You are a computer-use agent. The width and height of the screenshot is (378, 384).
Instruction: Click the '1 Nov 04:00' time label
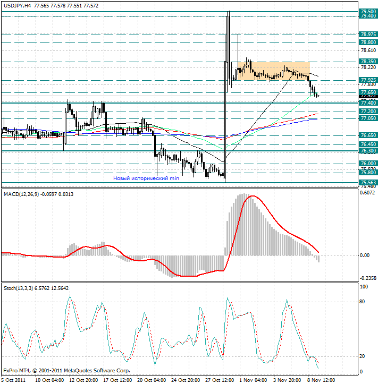click(253, 380)
